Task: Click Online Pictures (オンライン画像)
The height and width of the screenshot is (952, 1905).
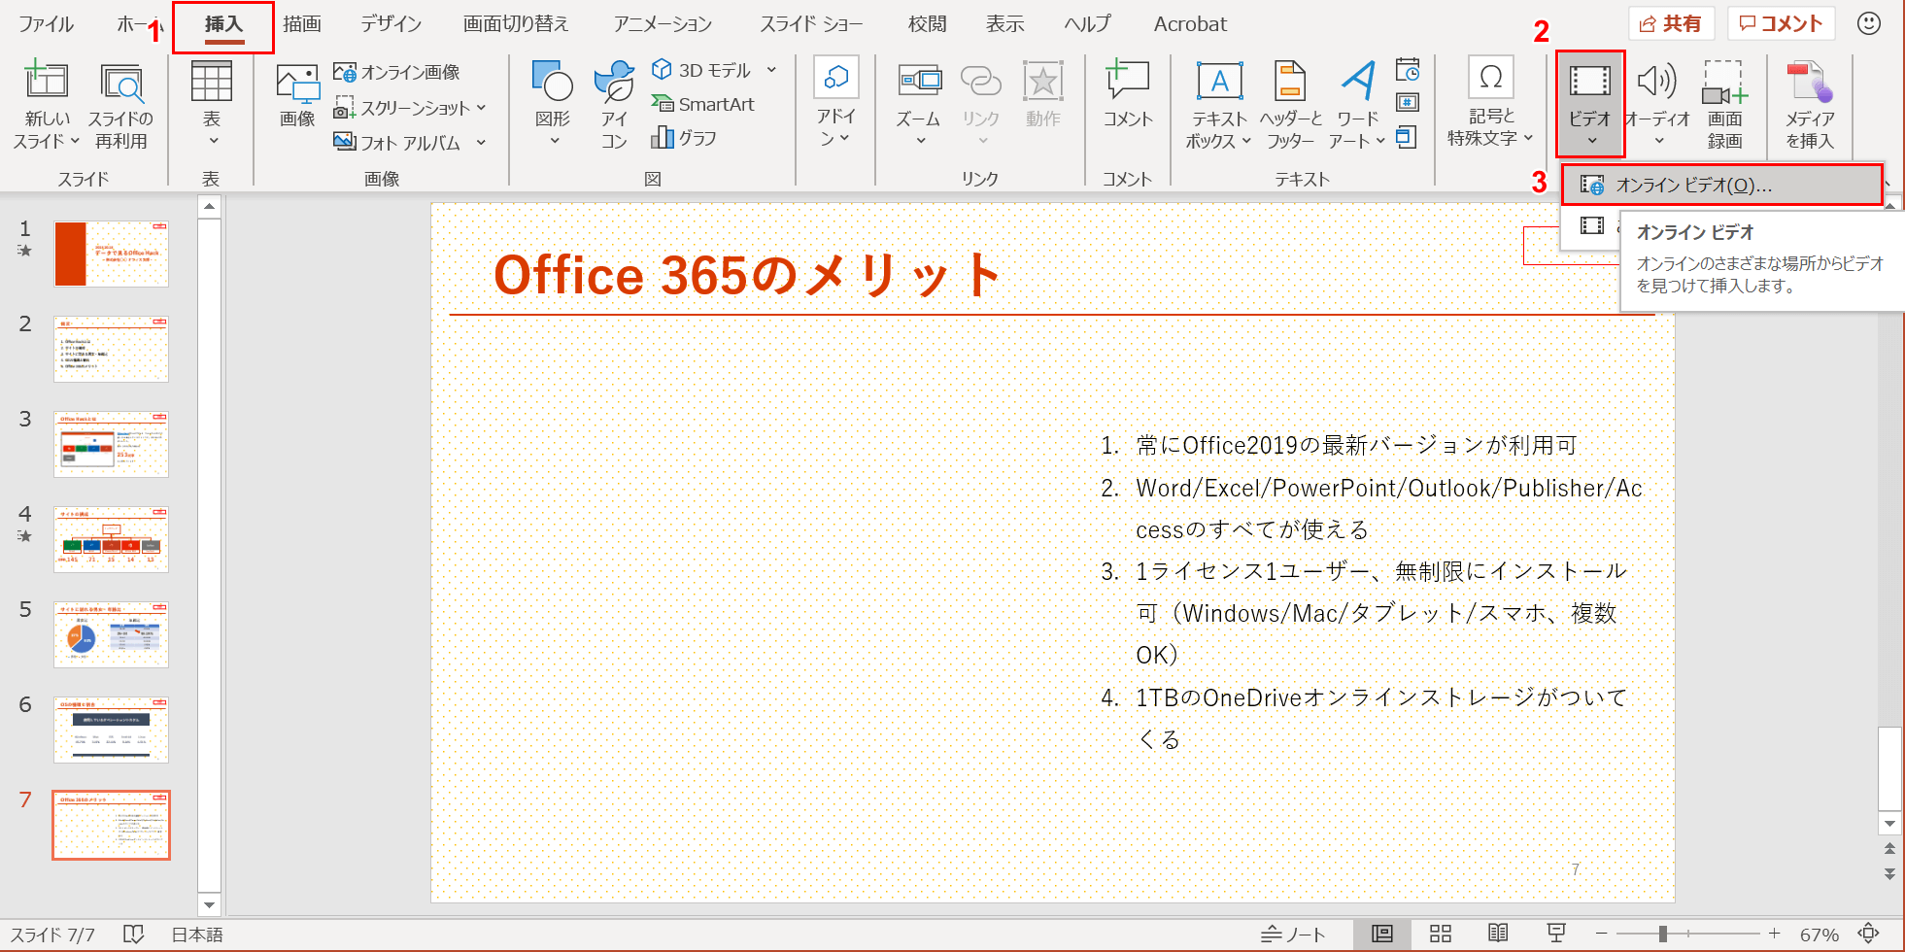Action: point(396,72)
